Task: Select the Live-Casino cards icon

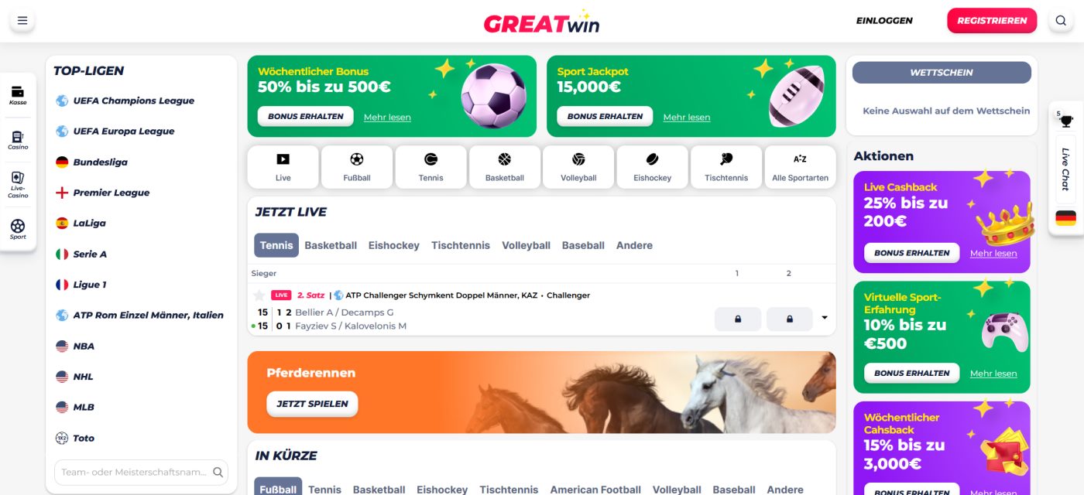Action: pyautogui.click(x=18, y=185)
